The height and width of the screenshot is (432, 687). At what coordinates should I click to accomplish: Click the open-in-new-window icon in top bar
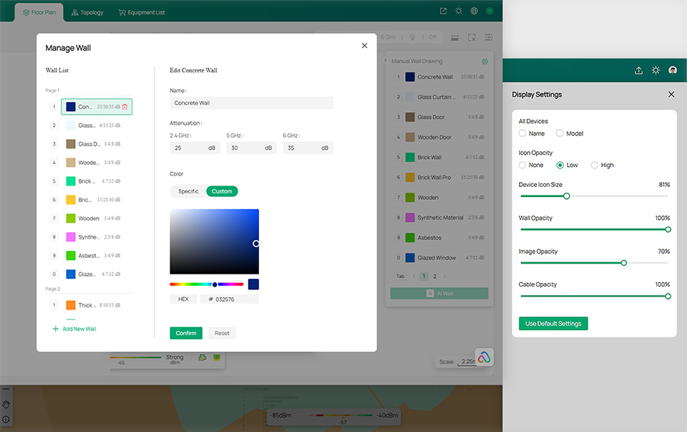tap(444, 11)
